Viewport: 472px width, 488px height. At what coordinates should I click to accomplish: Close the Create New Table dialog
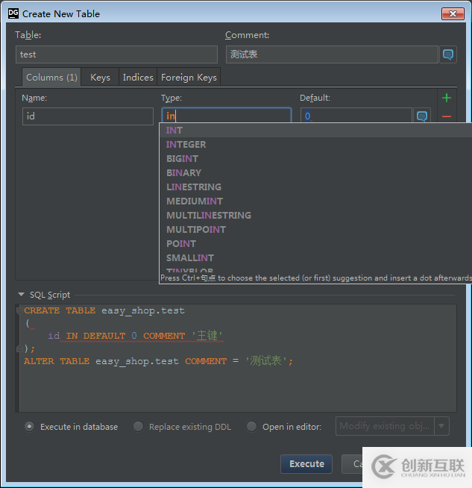(452, 13)
